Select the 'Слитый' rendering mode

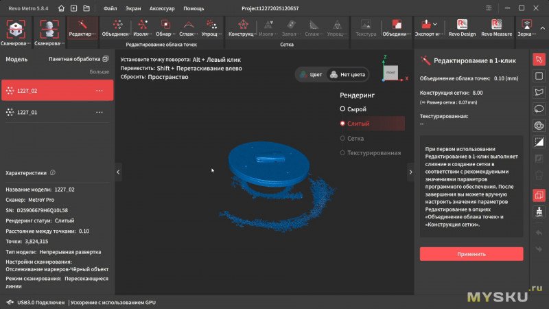(x=357, y=124)
